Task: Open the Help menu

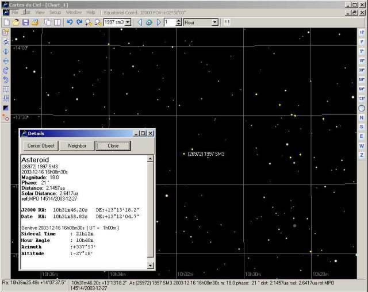Action: pos(91,12)
